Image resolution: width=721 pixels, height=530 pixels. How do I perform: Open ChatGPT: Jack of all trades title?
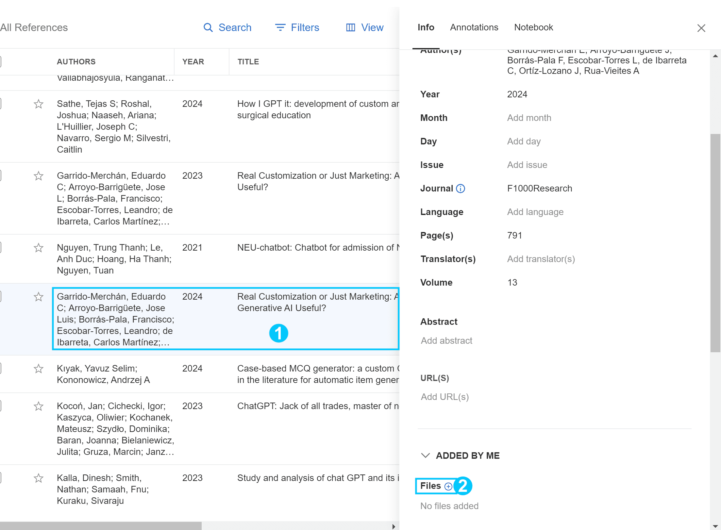coord(318,406)
